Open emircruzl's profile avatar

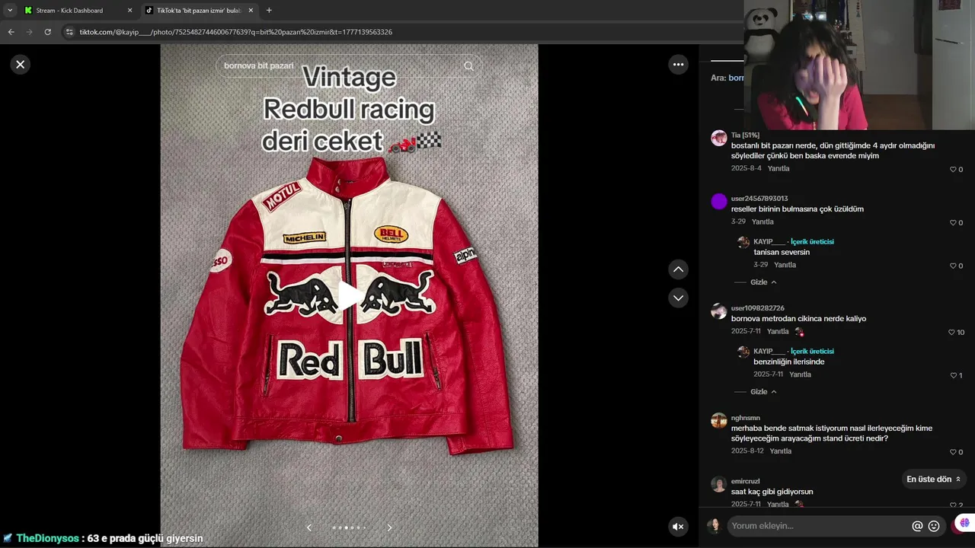point(718,484)
